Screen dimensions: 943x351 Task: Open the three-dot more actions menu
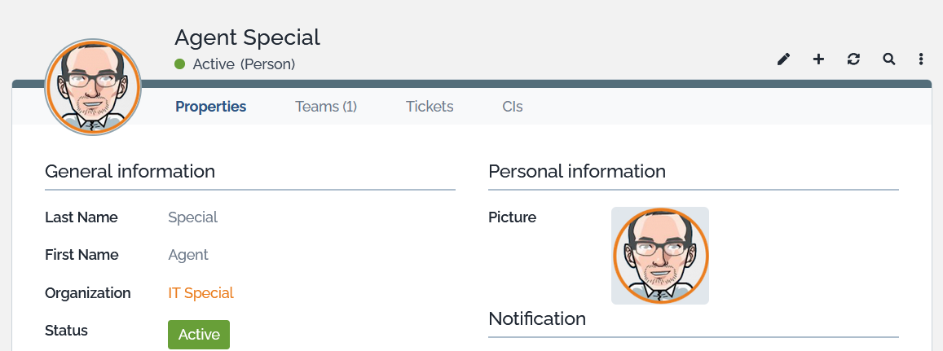tap(921, 59)
